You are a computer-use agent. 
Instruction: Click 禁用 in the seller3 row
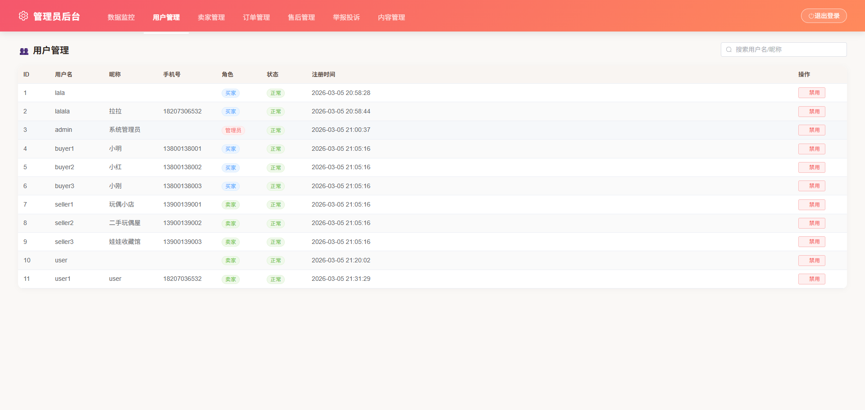pos(812,242)
